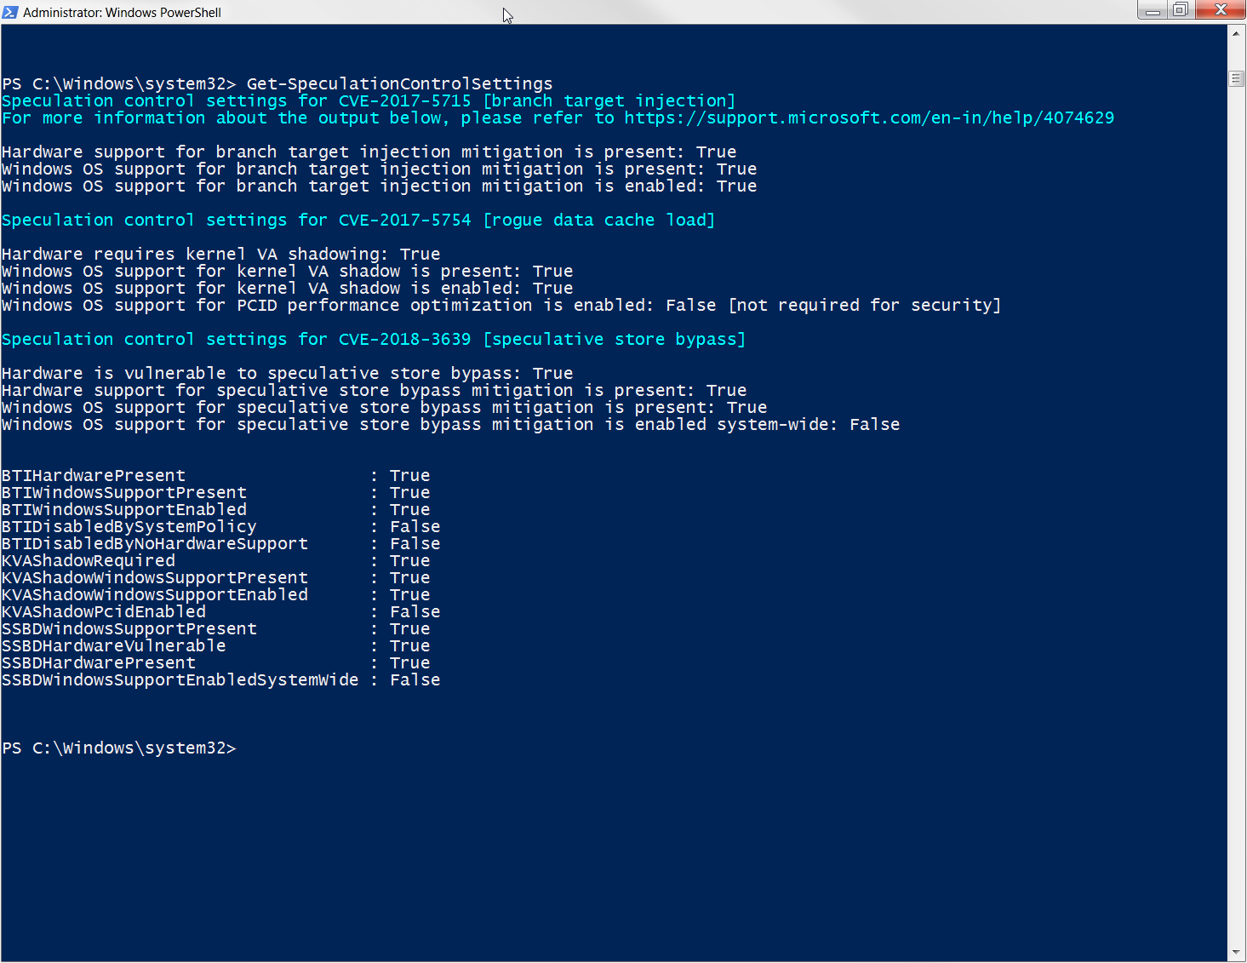Viewport: 1247px width, 963px height.
Task: Open the support.microsoft.com help link
Action: 870,118
